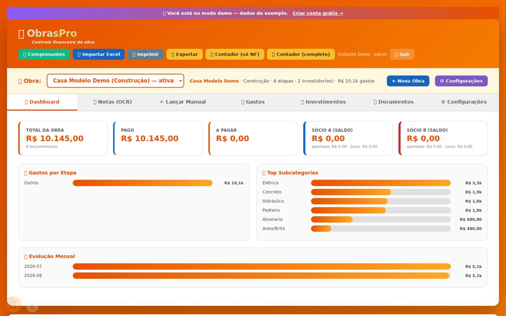Select Contador (completo) export
The image size is (506, 316).
pos(301,54)
